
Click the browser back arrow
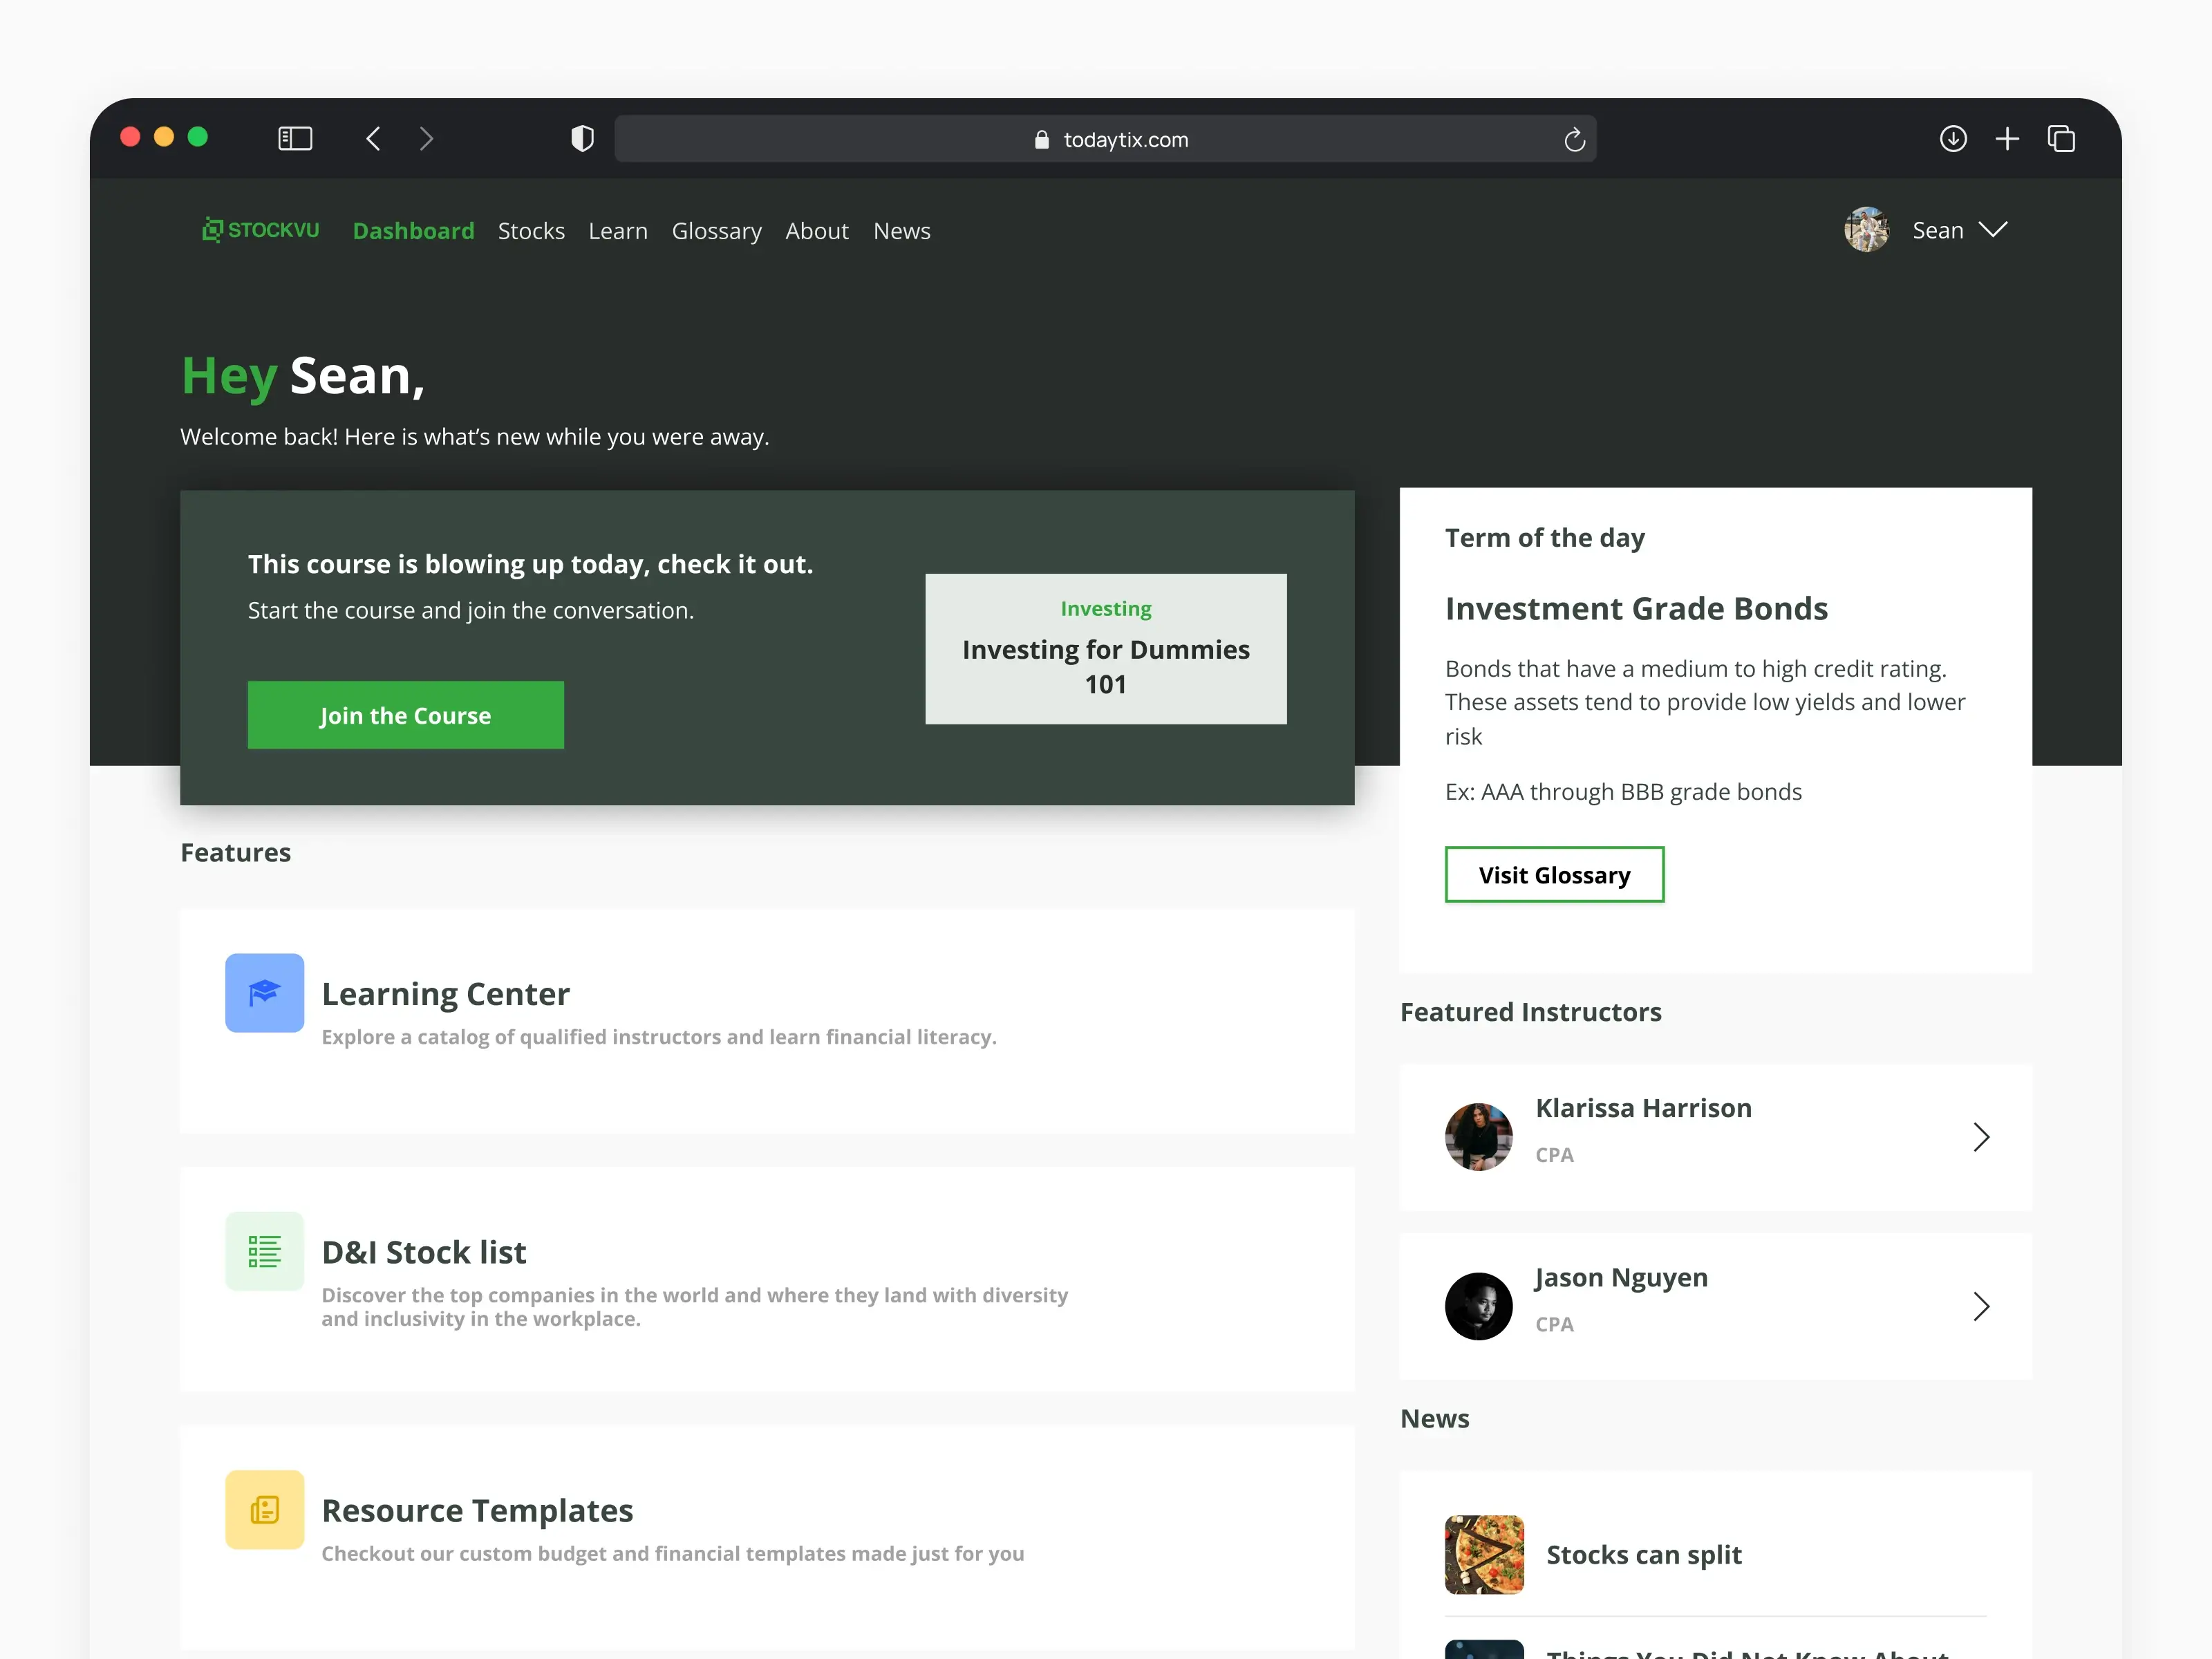coord(373,138)
